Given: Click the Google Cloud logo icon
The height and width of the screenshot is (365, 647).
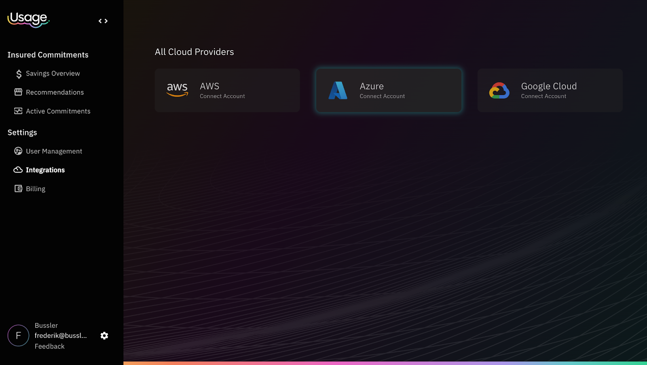Looking at the screenshot, I should (x=499, y=91).
